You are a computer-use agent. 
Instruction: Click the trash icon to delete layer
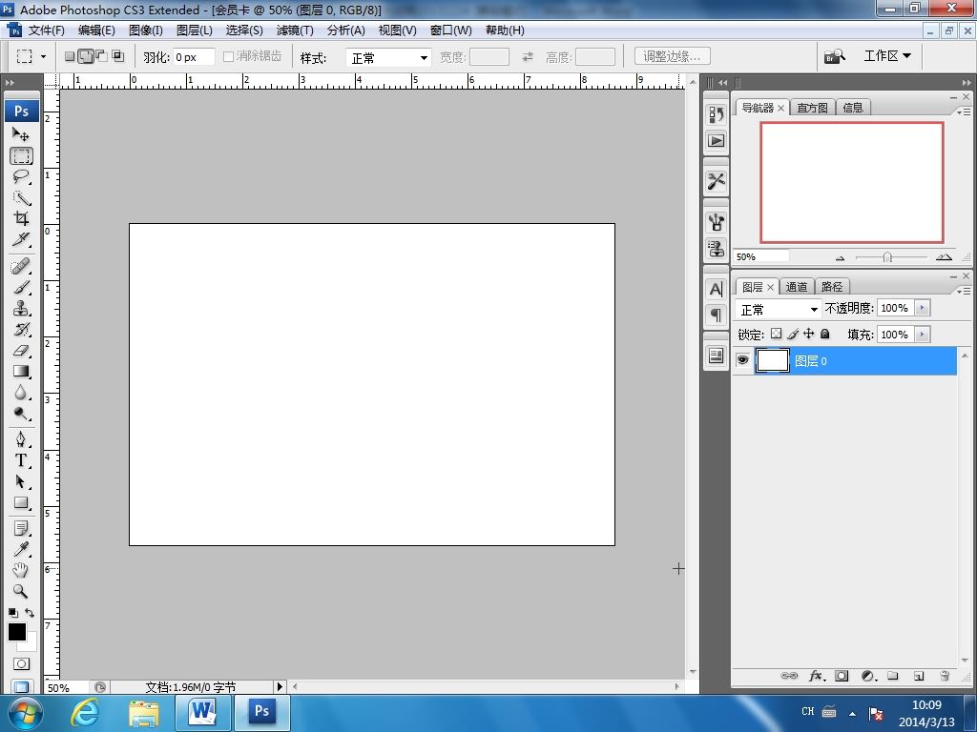[945, 676]
